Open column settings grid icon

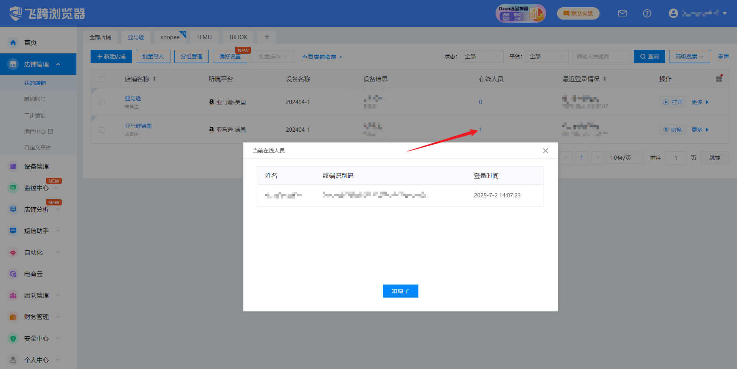[x=719, y=79]
